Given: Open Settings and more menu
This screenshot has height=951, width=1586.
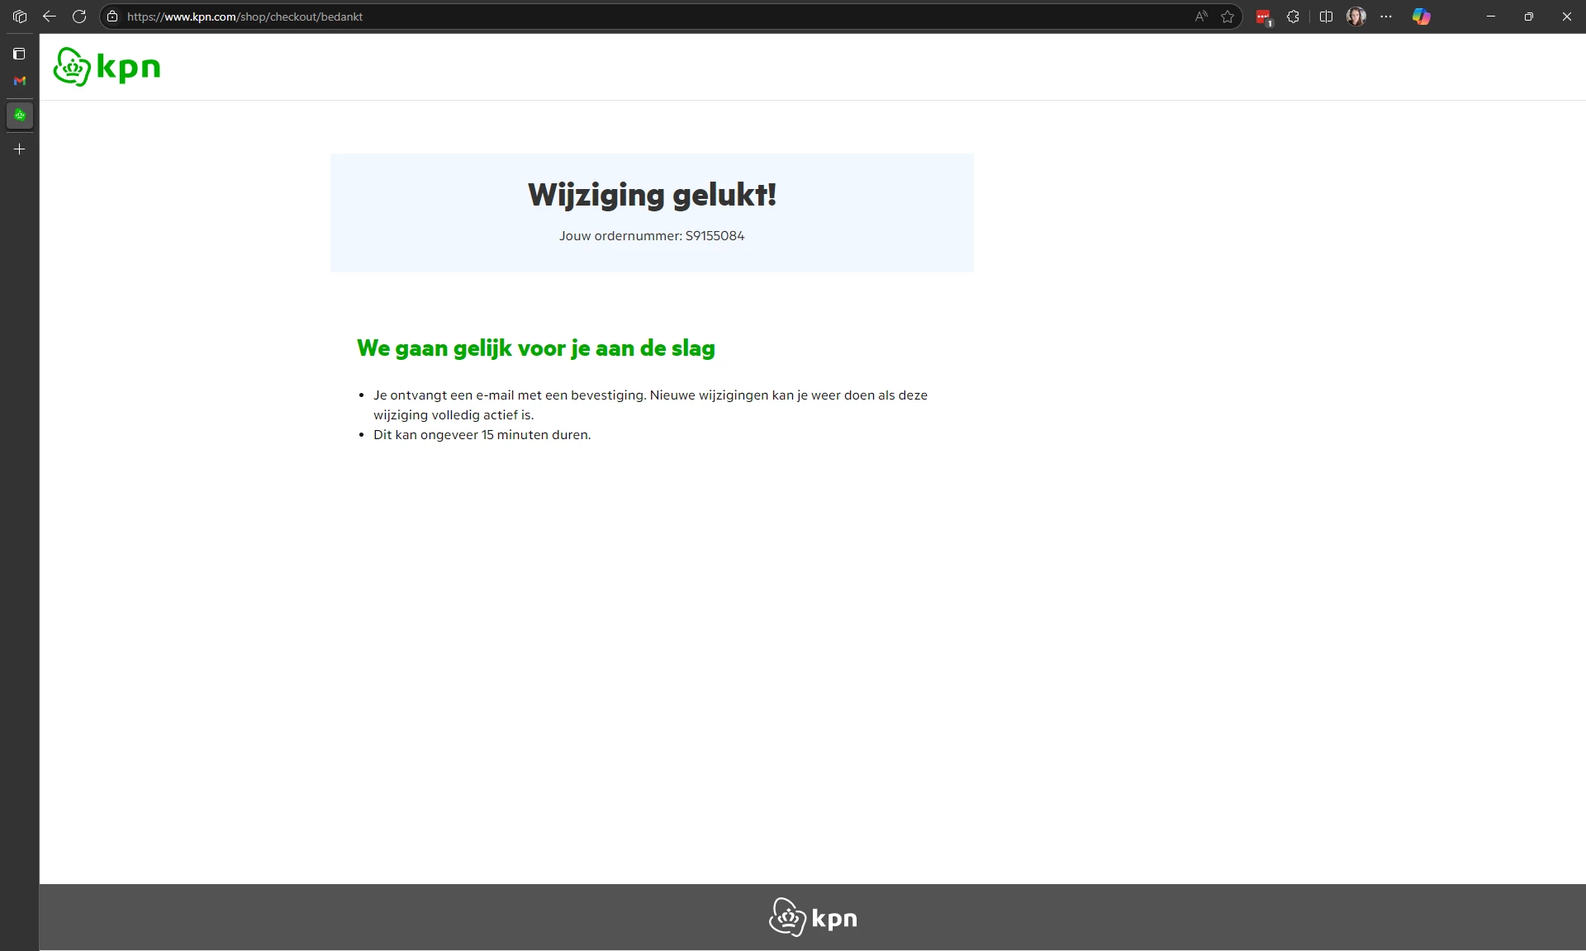Looking at the screenshot, I should pyautogui.click(x=1386, y=17).
